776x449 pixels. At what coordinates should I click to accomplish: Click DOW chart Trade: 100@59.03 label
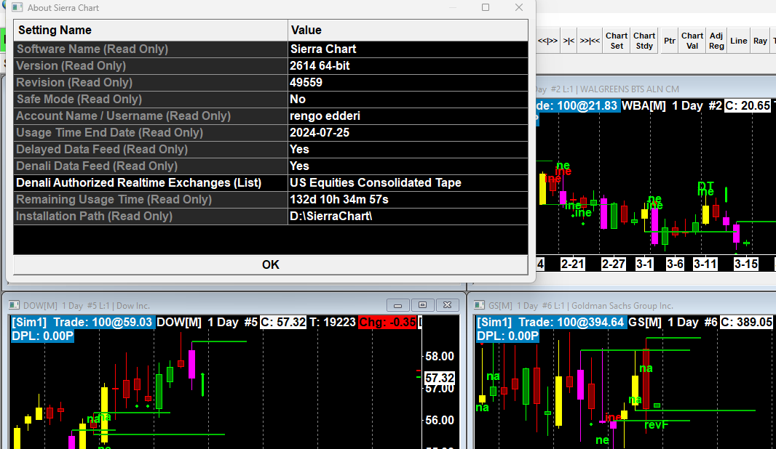point(103,323)
